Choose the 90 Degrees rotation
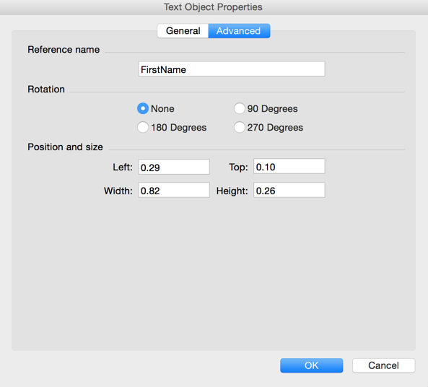Image resolution: width=428 pixels, height=387 pixels. pyautogui.click(x=240, y=108)
